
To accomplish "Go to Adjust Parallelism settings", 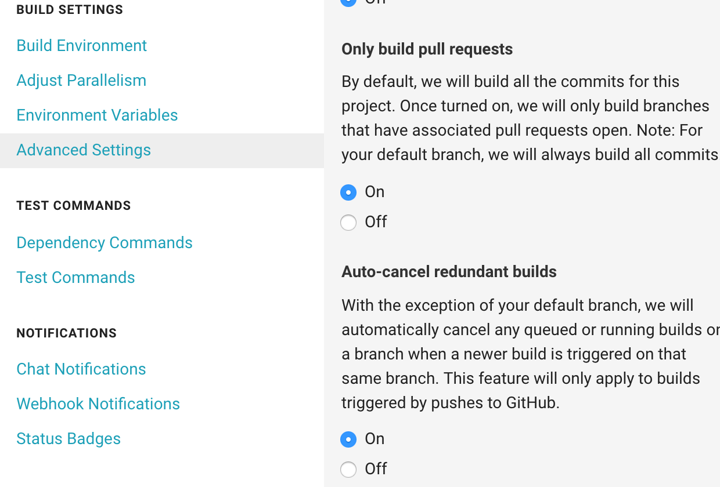I will [x=81, y=80].
